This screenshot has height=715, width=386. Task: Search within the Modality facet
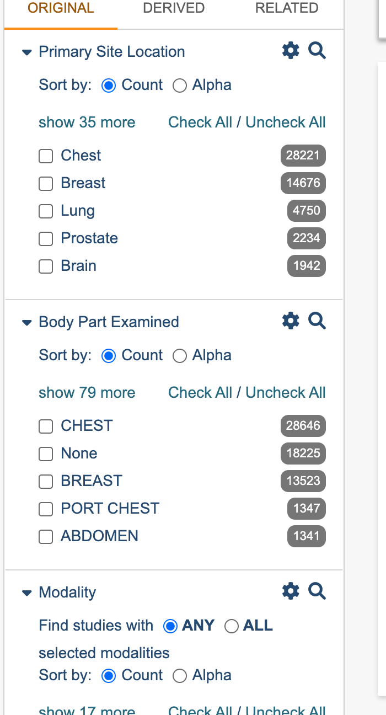[317, 591]
